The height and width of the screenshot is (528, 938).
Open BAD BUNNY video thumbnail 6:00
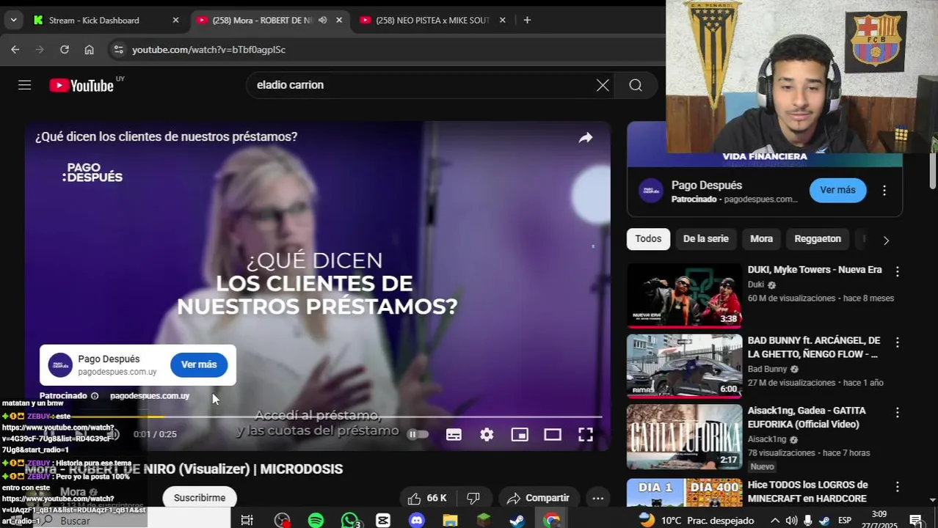pyautogui.click(x=684, y=366)
